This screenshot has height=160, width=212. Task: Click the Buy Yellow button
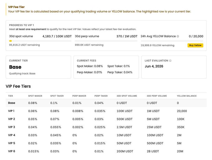pyautogui.click(x=195, y=45)
